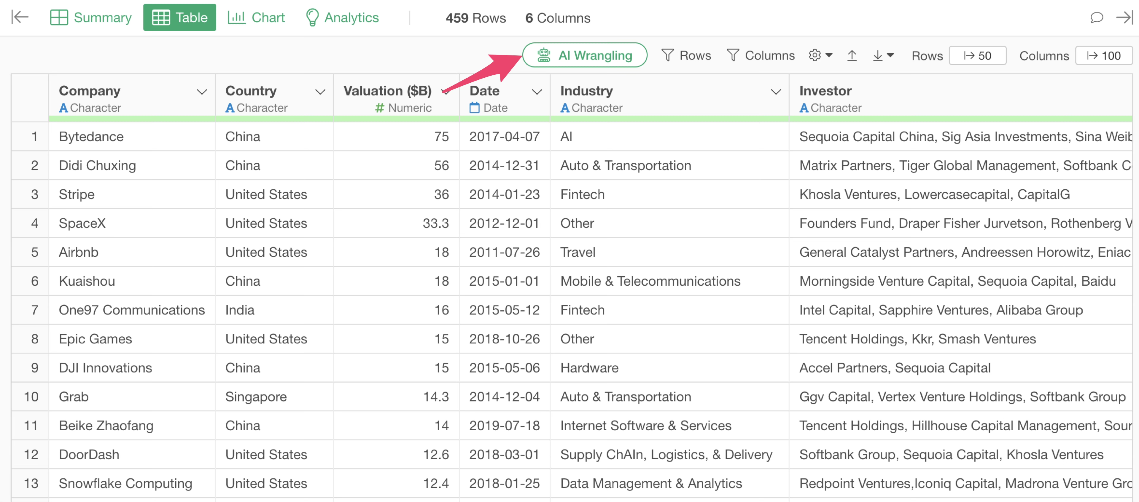Image resolution: width=1139 pixels, height=502 pixels.
Task: Select the Beike Zhaofang cell
Action: pos(132,426)
